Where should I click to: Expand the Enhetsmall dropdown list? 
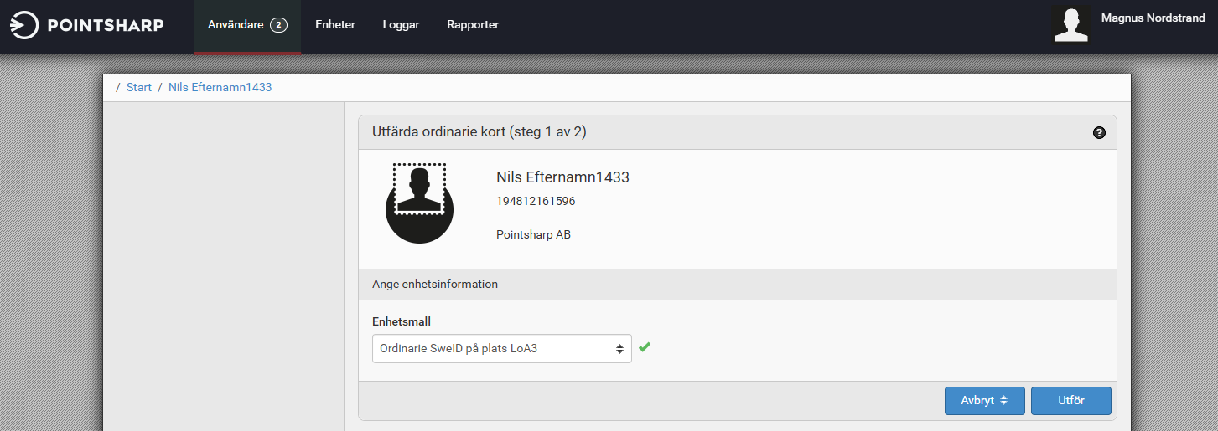[x=501, y=348]
